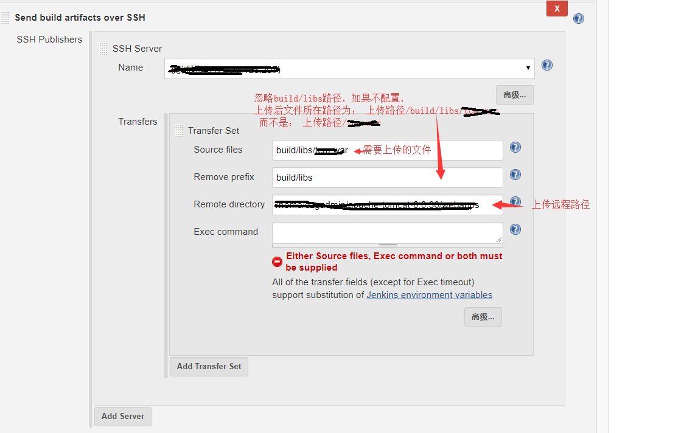Click the red error stop icon
Screen dimensions: 698x433
[x=277, y=262]
